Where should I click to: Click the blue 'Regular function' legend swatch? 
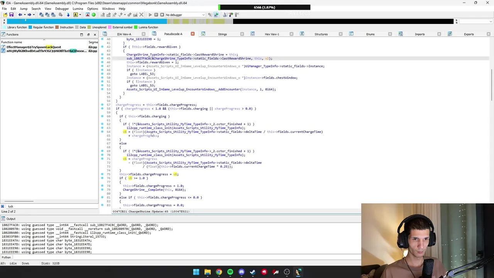tap(30, 27)
